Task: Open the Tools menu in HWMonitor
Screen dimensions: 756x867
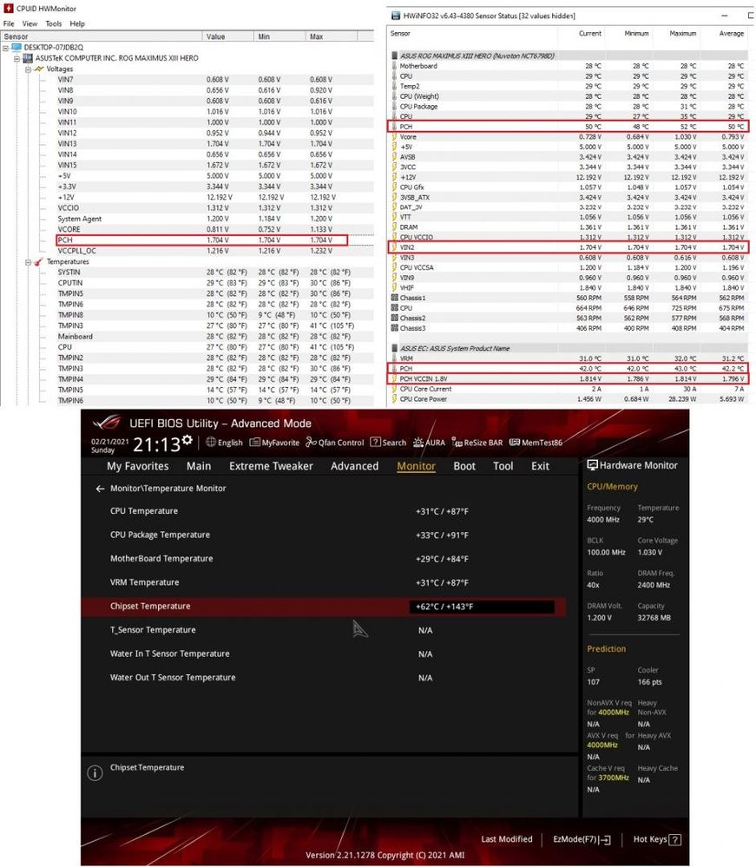Action: 54,23
